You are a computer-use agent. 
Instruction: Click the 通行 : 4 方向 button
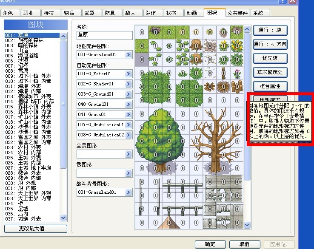click(270, 44)
